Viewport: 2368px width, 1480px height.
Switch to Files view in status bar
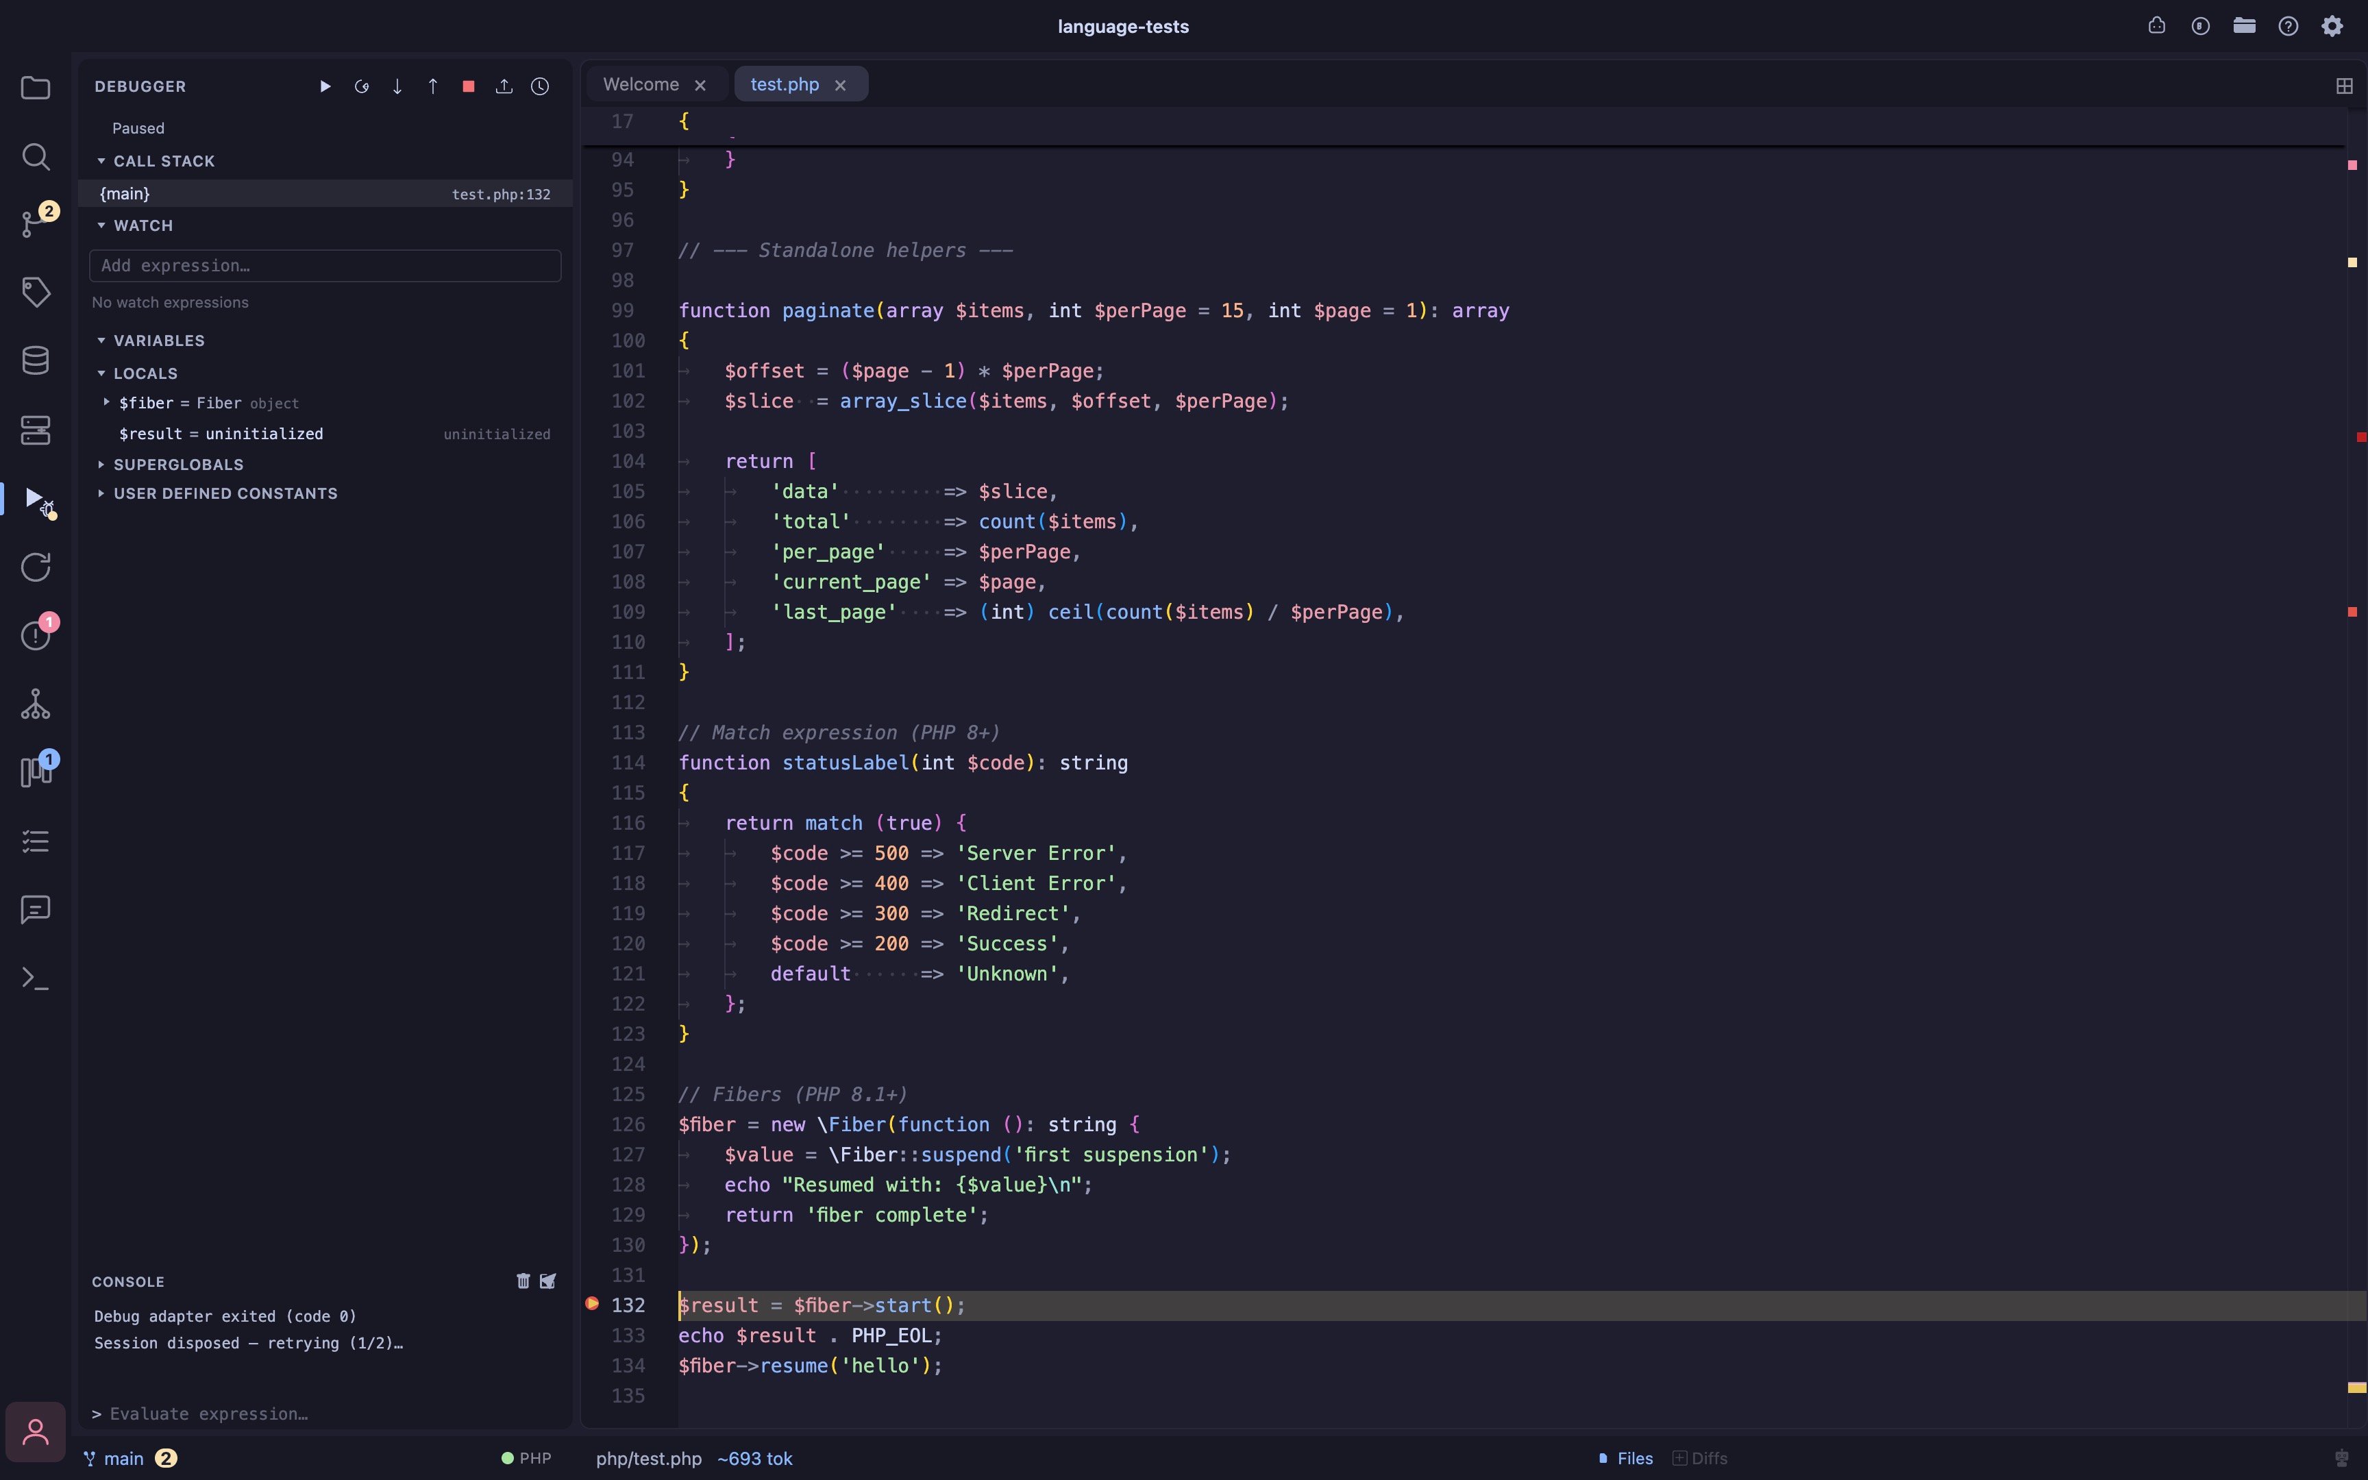(1625, 1459)
